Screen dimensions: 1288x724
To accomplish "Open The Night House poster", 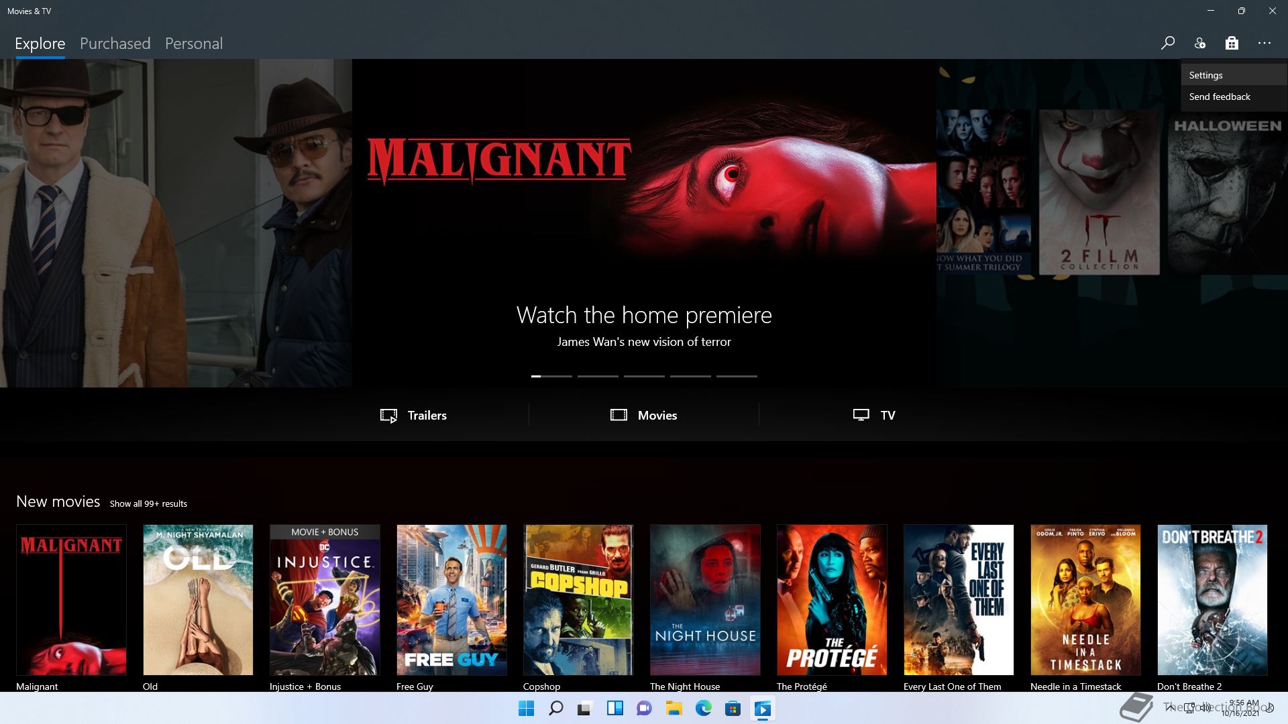I will coord(705,600).
